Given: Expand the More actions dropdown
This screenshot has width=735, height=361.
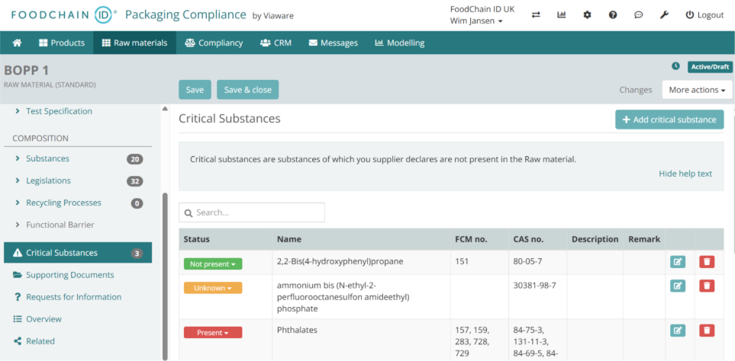Looking at the screenshot, I should pos(696,90).
